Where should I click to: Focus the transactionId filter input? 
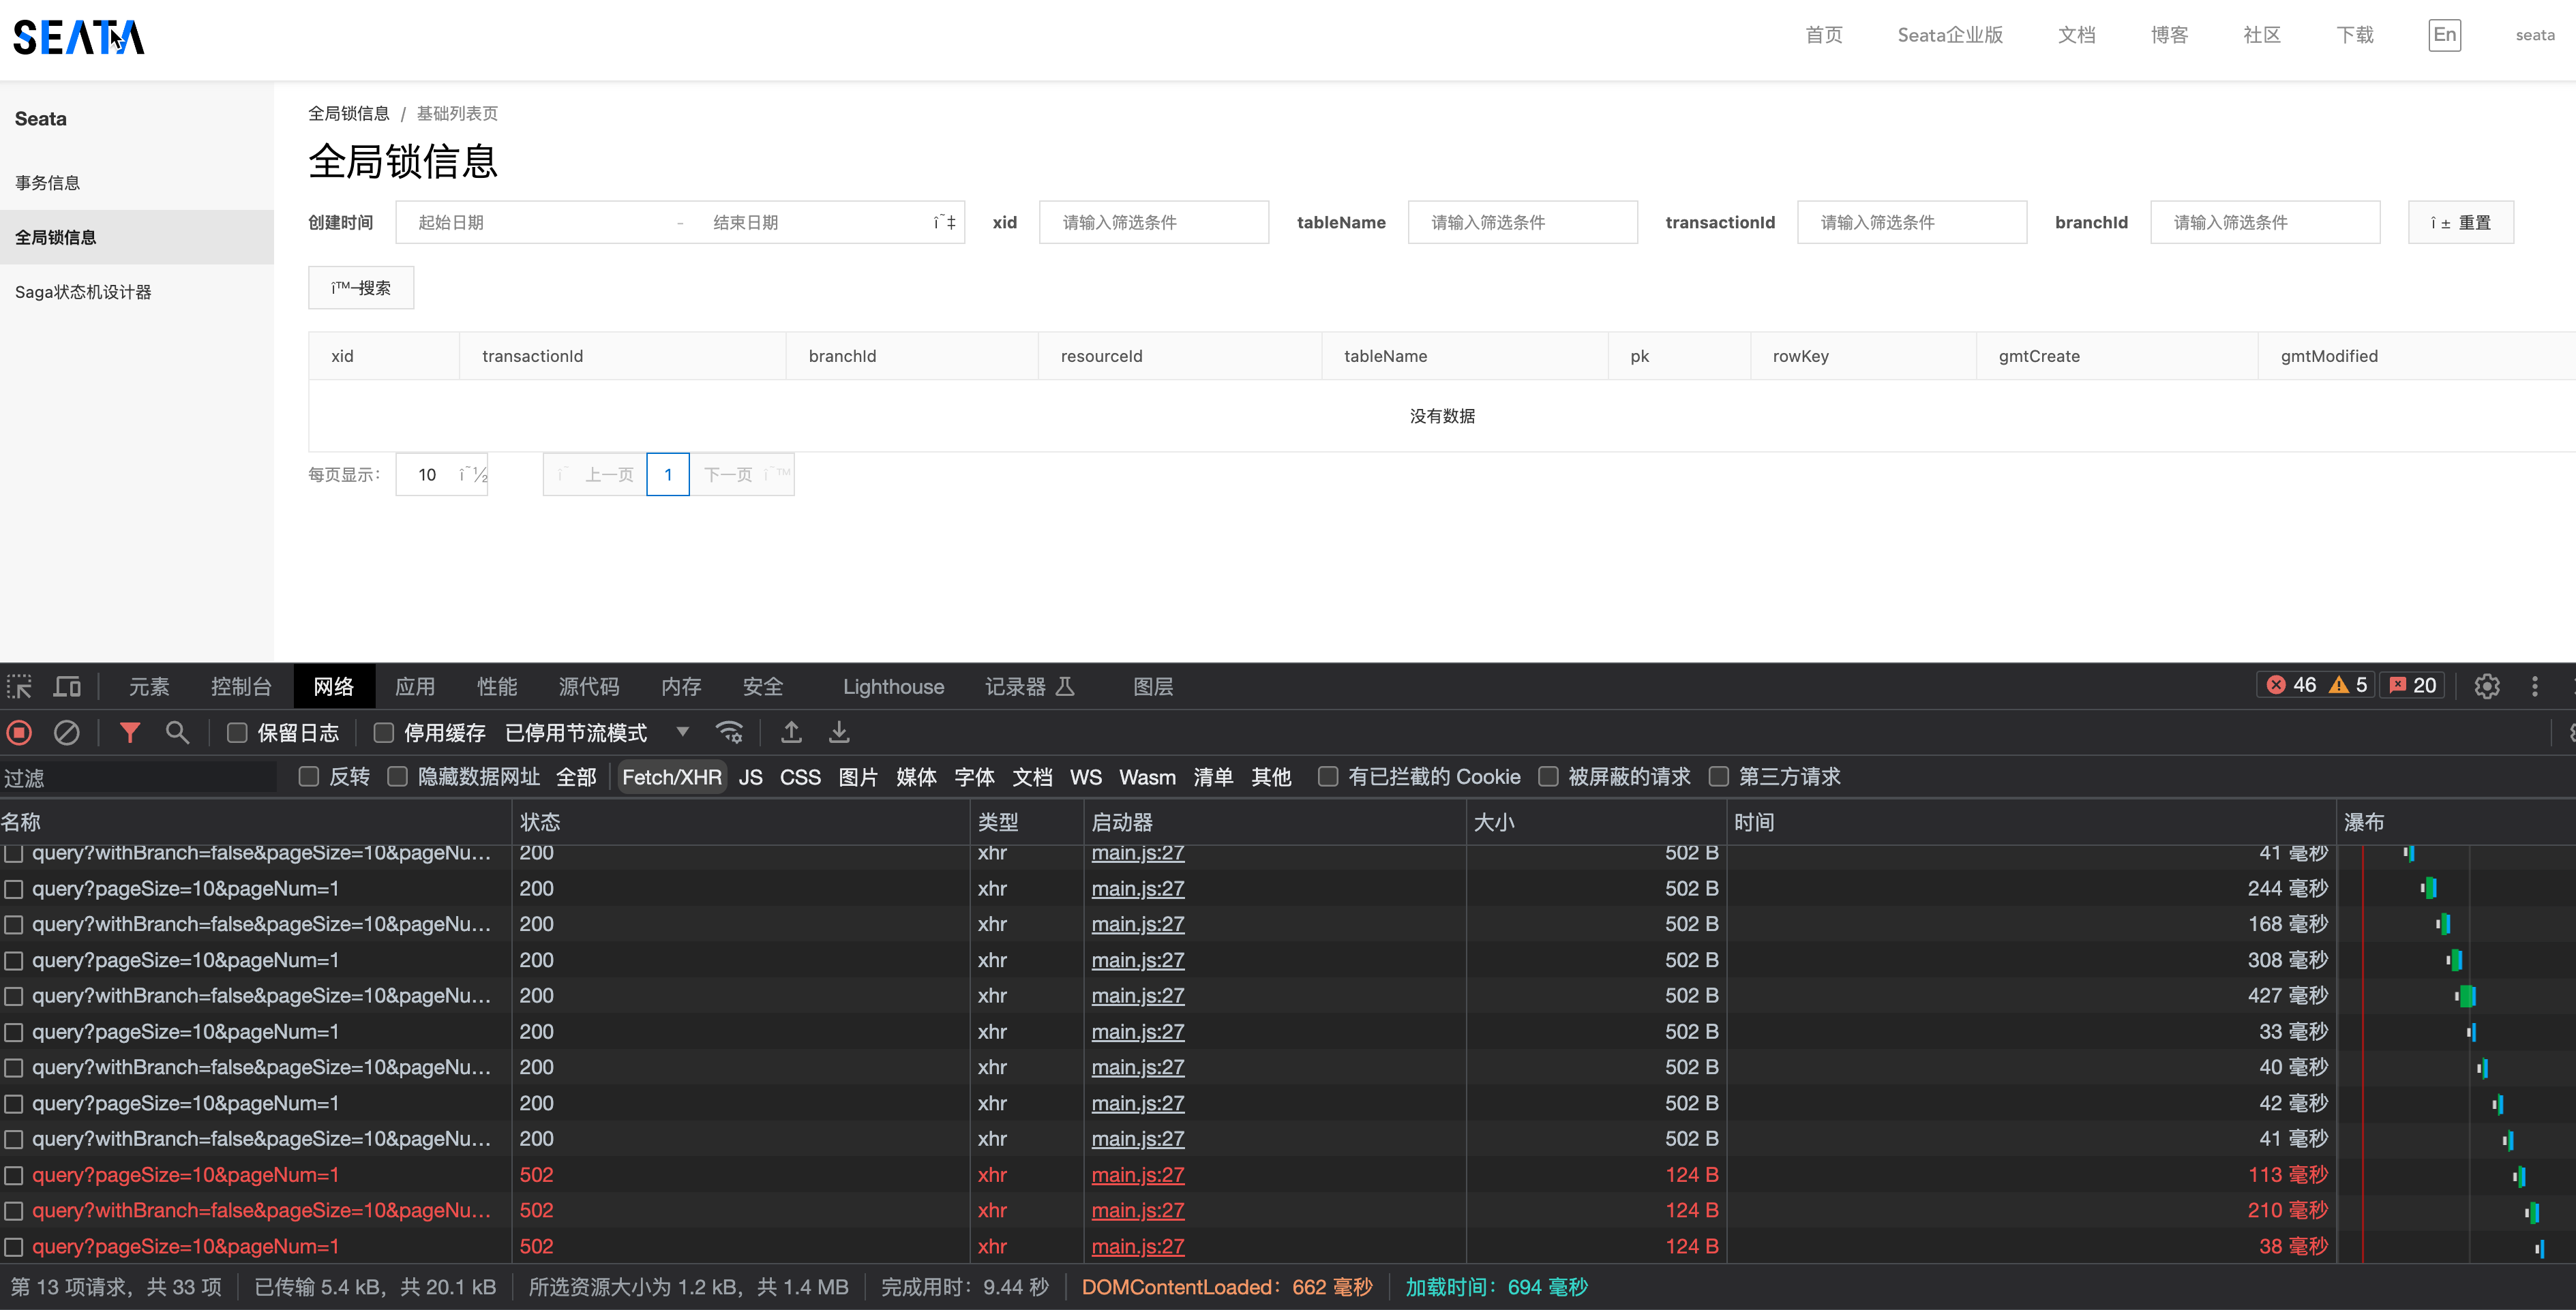tap(1912, 222)
